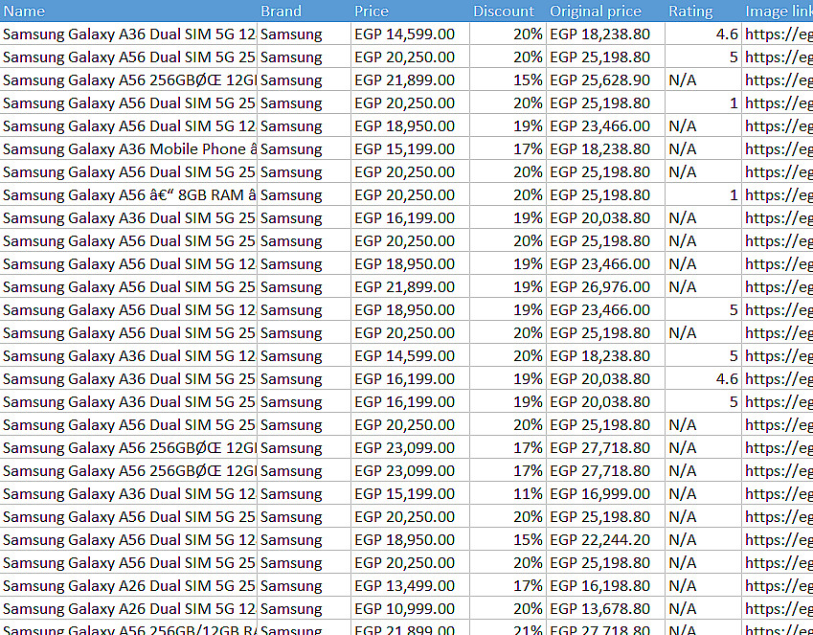The image size is (813, 635).
Task: Open the image link in the EGP 22,244.20 row
Action: 778,540
